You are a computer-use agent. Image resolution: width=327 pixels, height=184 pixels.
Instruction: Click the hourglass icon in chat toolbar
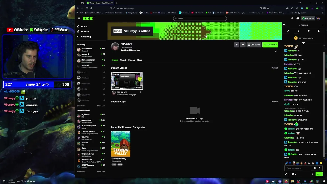pos(319,31)
